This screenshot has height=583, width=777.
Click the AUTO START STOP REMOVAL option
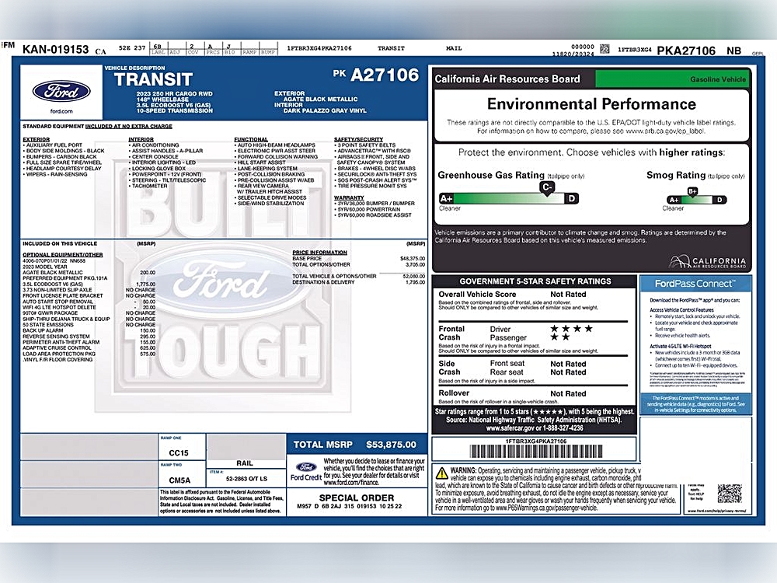pos(89,302)
